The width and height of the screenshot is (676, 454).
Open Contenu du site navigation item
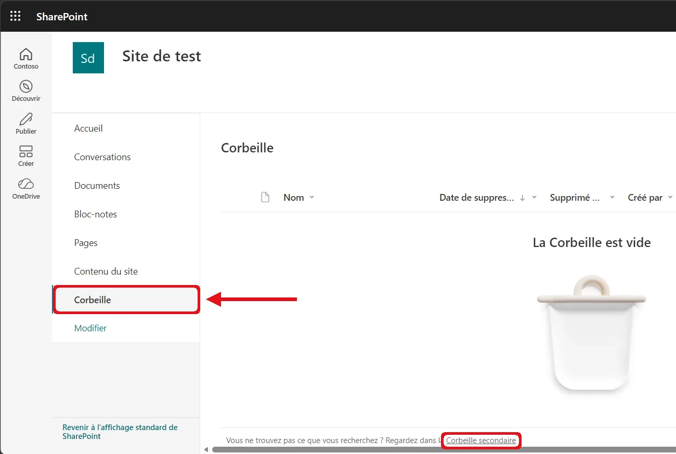pos(106,271)
